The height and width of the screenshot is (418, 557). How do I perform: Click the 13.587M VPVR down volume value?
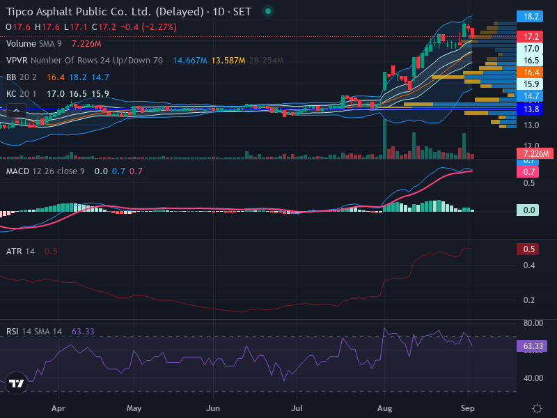point(228,61)
